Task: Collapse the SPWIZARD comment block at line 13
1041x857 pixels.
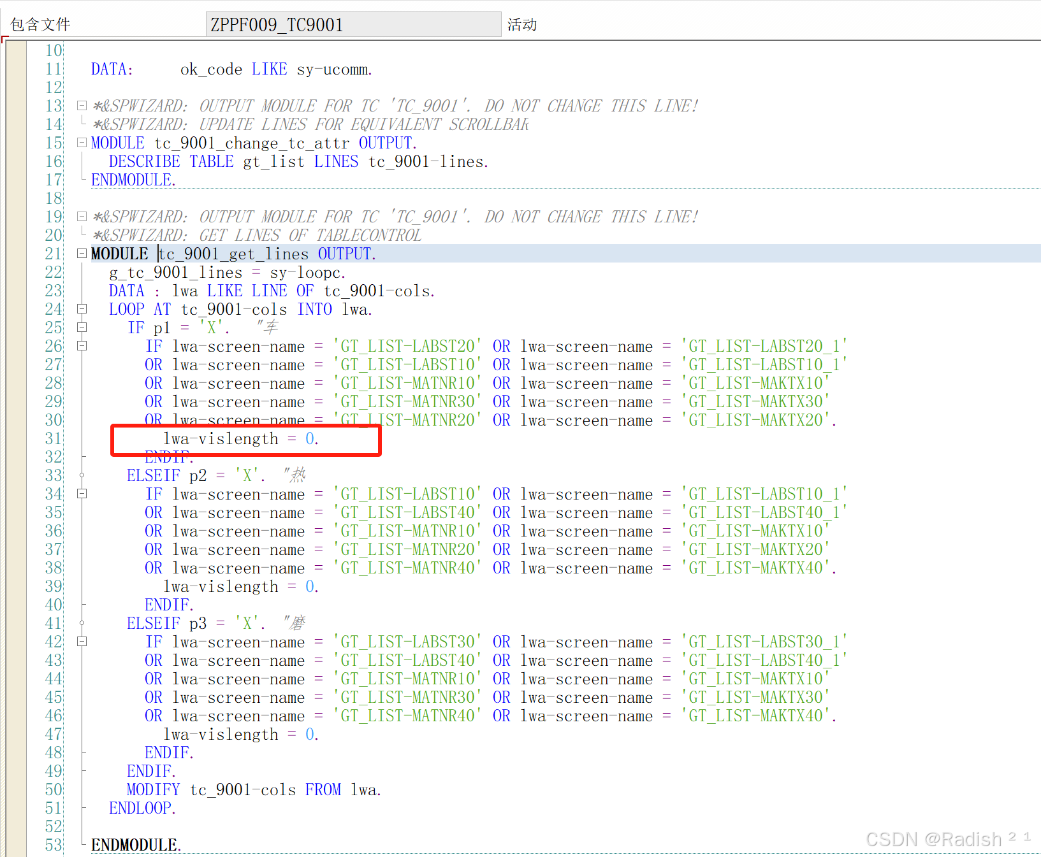Action: click(81, 105)
